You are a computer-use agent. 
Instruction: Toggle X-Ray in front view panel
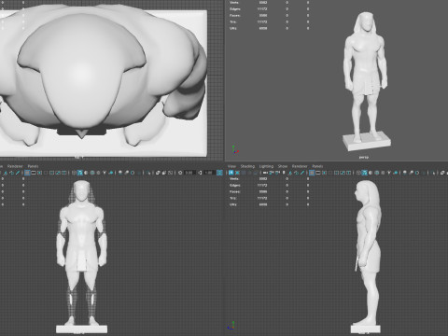pos(158,173)
